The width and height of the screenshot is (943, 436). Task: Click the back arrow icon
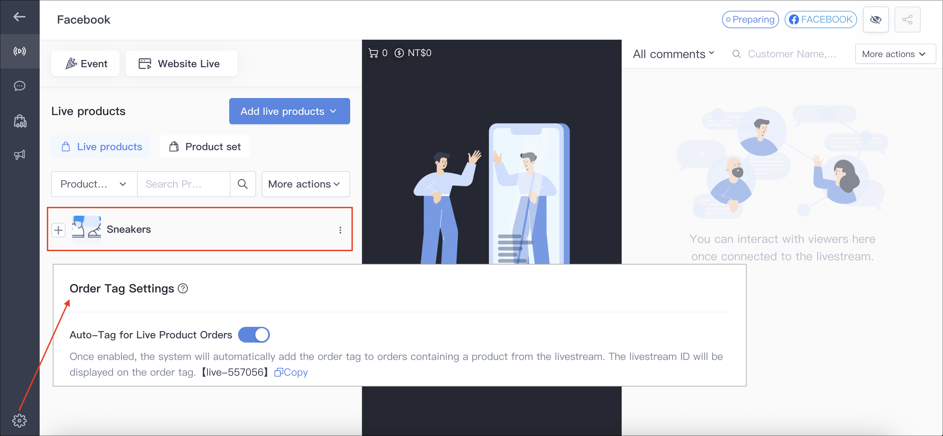[19, 16]
